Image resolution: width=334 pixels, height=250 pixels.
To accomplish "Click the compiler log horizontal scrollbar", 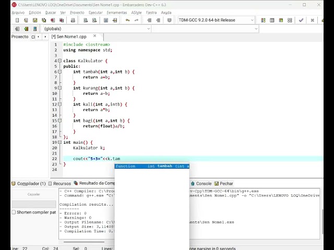I will tap(84, 242).
